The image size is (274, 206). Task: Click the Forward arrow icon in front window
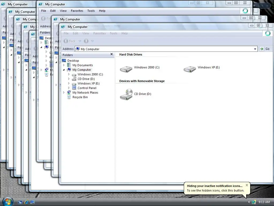(86, 41)
